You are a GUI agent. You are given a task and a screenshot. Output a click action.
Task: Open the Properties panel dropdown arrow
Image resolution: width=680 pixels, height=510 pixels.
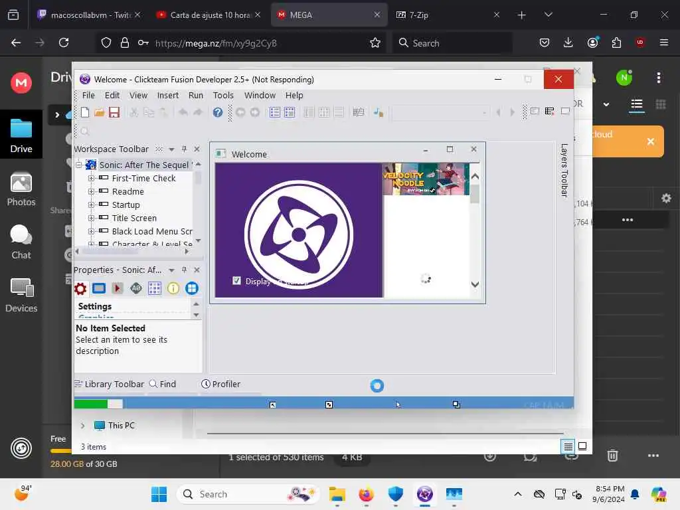click(172, 270)
